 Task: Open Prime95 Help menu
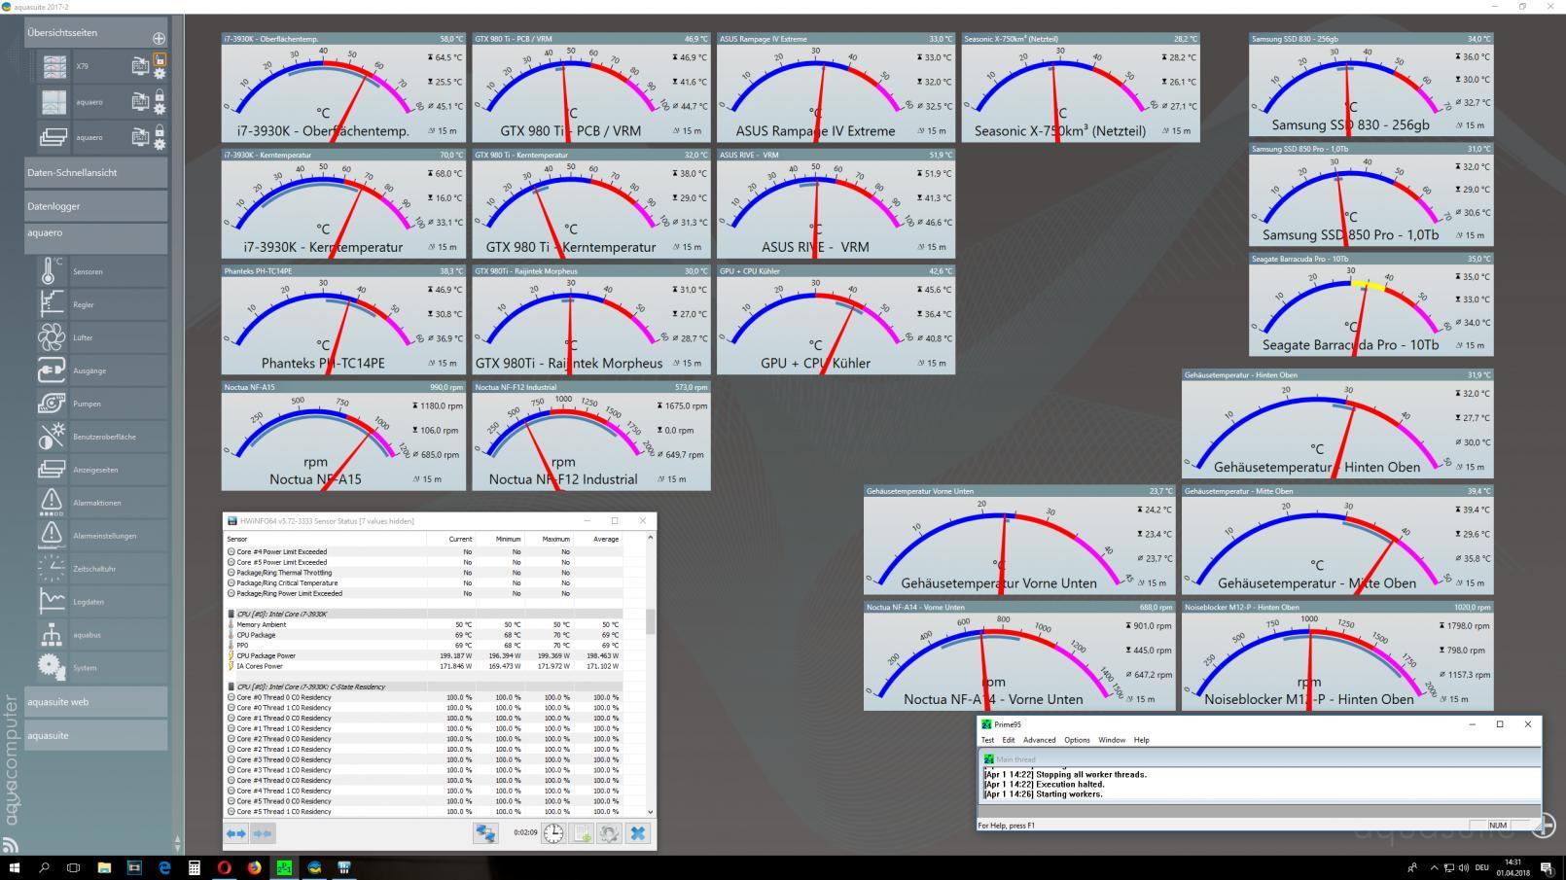point(1141,740)
